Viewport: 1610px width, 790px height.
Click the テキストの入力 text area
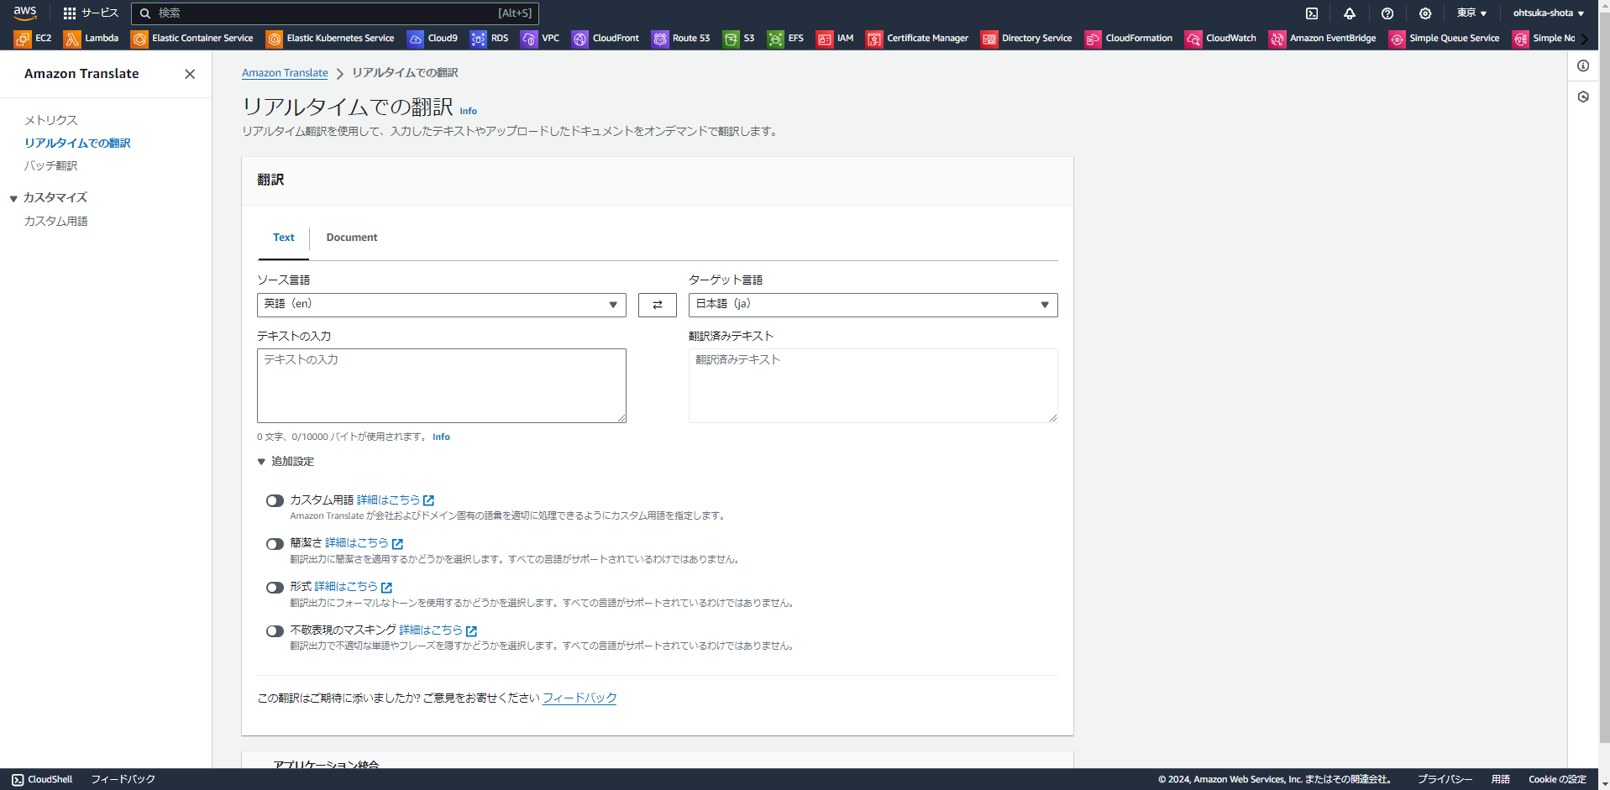coord(442,385)
